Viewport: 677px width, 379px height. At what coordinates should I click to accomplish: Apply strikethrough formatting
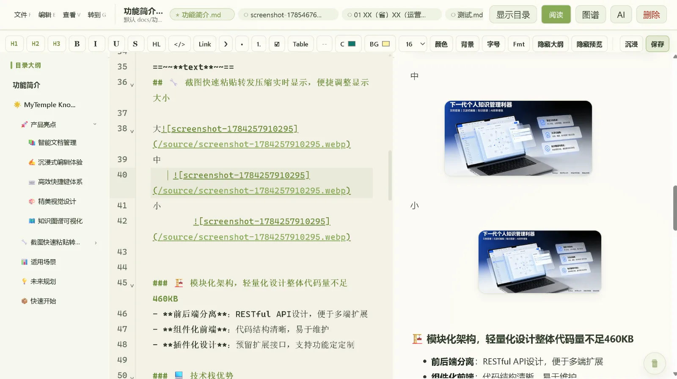pos(135,44)
